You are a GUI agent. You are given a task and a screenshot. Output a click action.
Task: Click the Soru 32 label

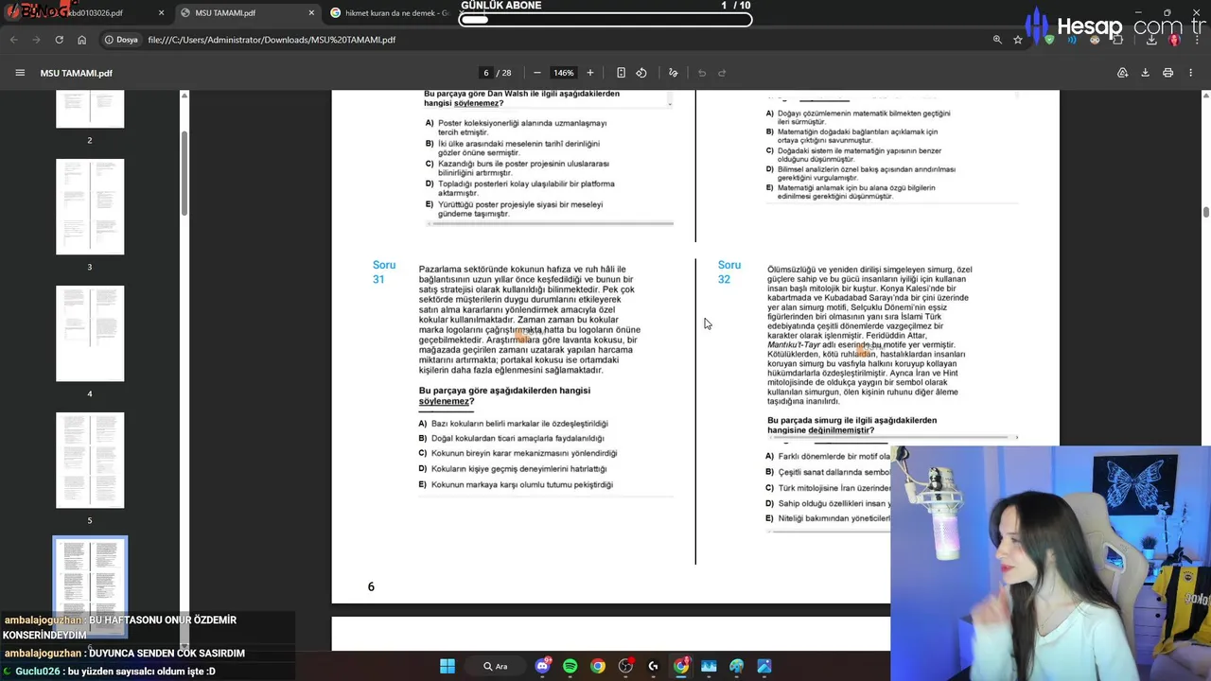(x=729, y=272)
